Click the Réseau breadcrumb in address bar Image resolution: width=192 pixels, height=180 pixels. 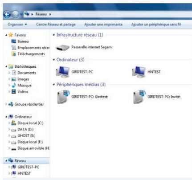click(41, 14)
